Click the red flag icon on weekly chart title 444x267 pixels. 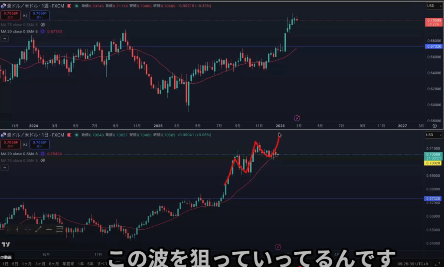(69, 6)
